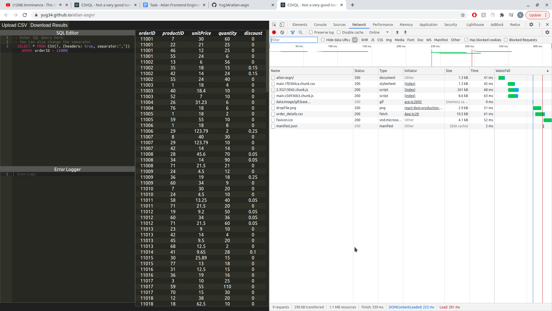Click the Upload CSV button
This screenshot has height=311, width=552.
(x=14, y=25)
